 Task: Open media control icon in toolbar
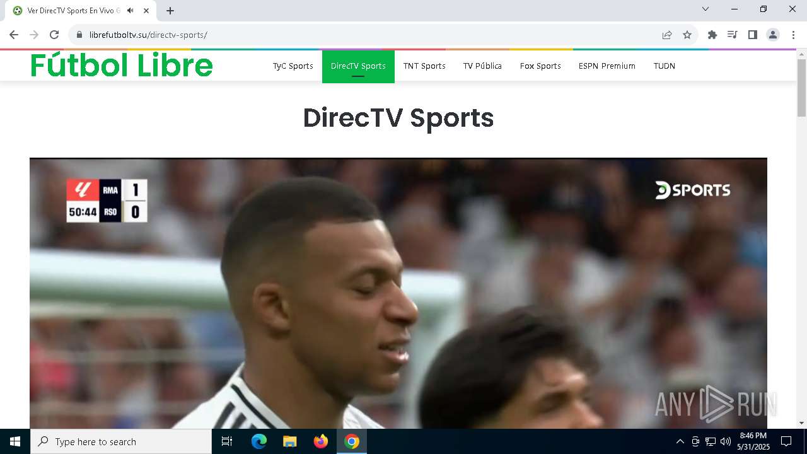(x=733, y=35)
